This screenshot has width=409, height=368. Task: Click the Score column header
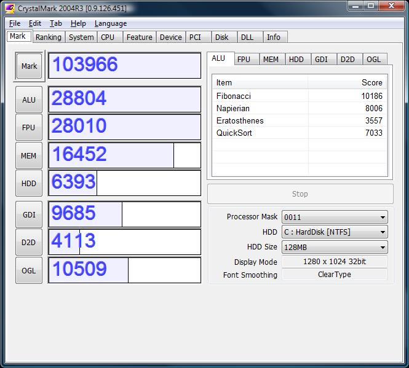[x=347, y=82]
